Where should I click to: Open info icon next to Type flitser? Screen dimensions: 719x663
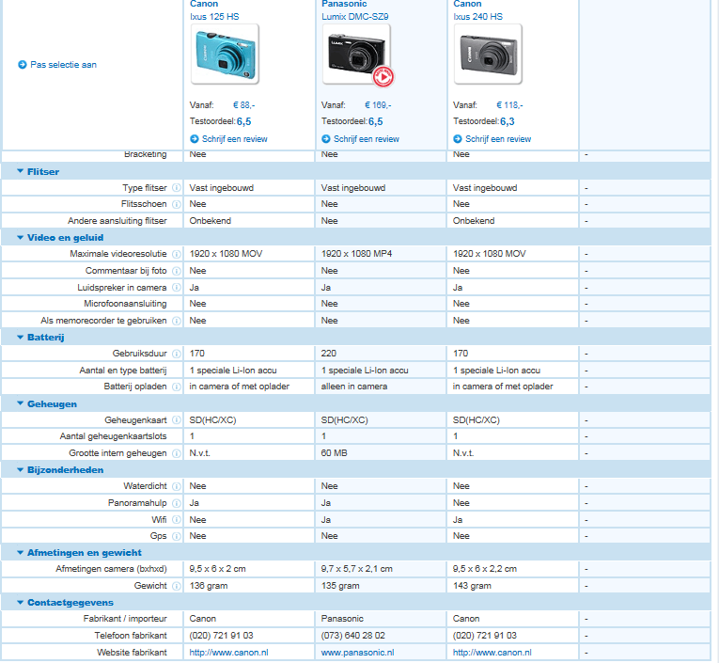176,188
